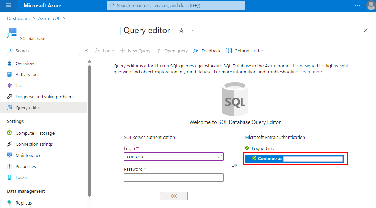
Task: Click the Login toolbar button
Action: pos(105,51)
